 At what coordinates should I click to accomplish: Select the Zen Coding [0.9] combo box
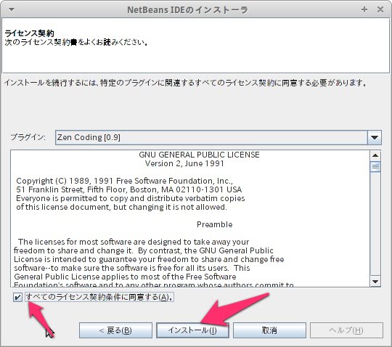[x=219, y=137]
